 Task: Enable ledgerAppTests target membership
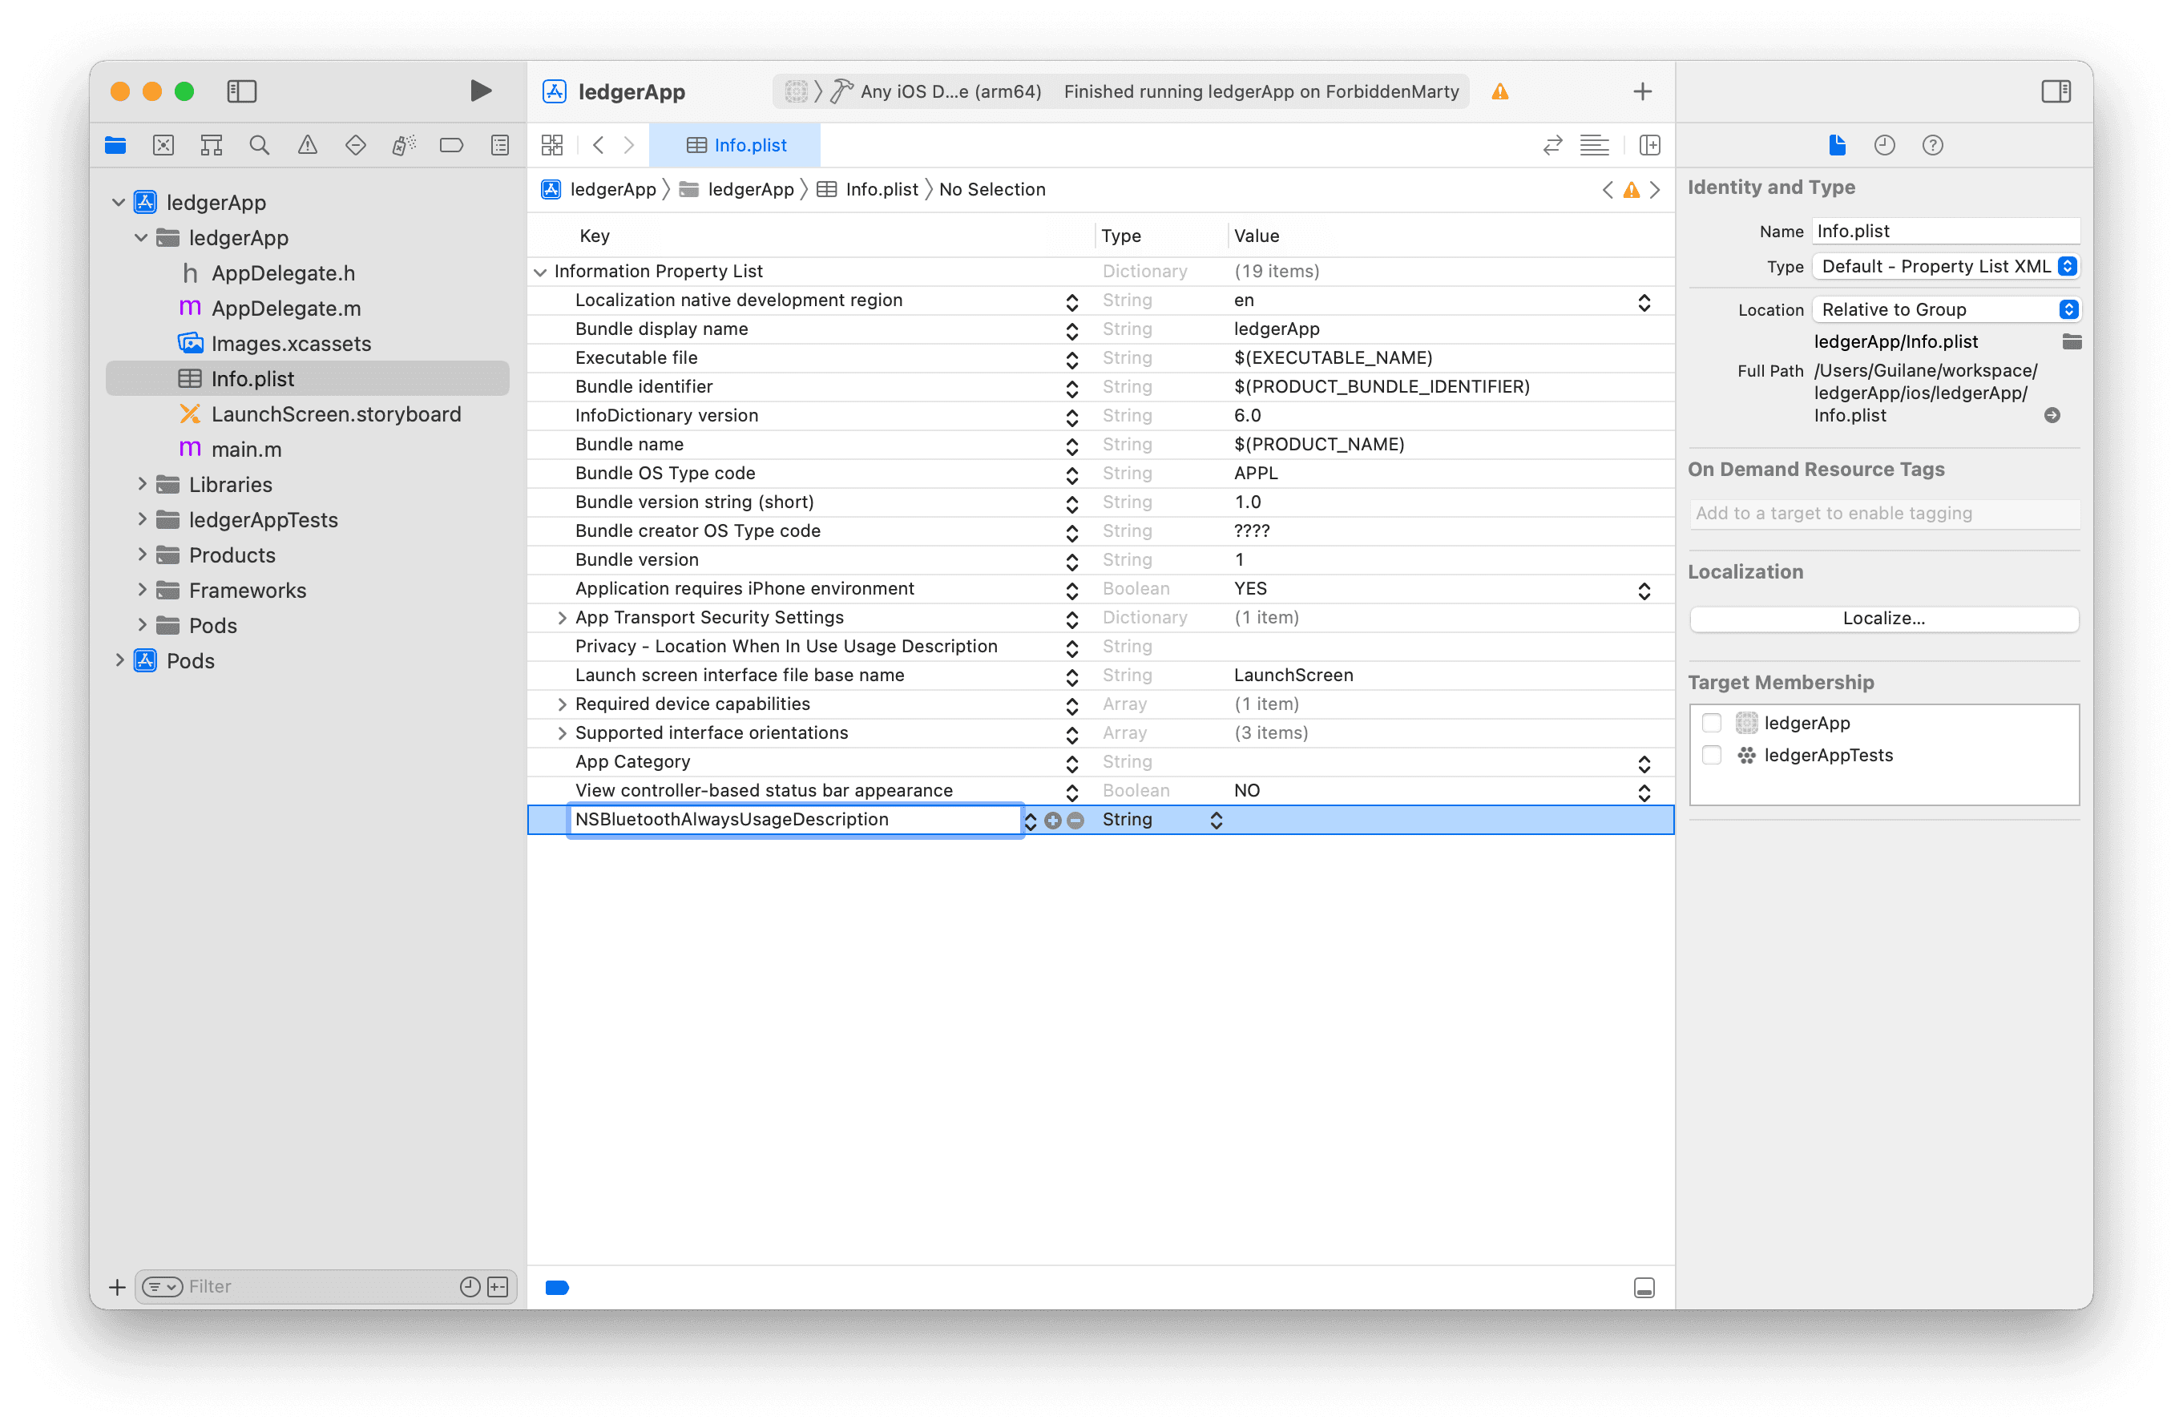(x=1712, y=755)
